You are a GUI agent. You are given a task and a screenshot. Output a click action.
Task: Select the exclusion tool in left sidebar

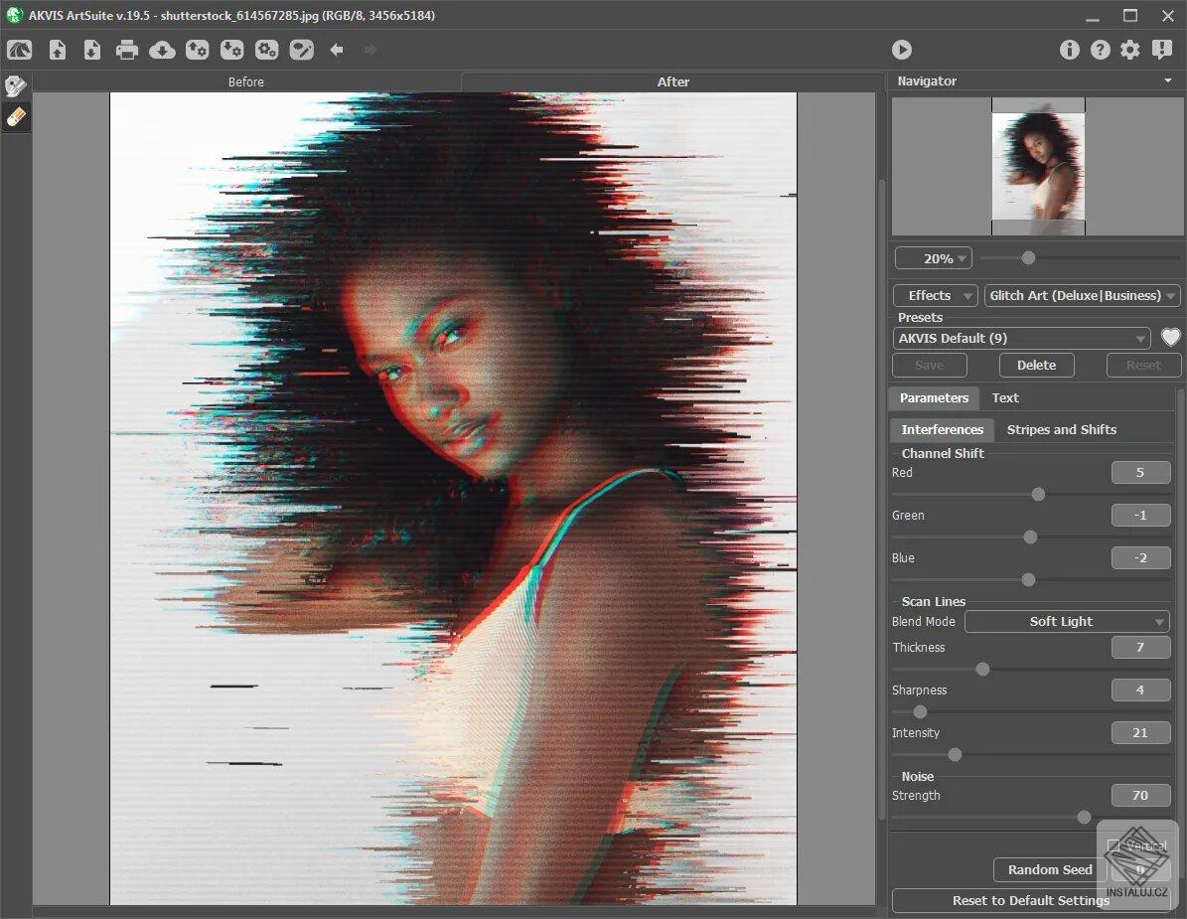coord(15,86)
